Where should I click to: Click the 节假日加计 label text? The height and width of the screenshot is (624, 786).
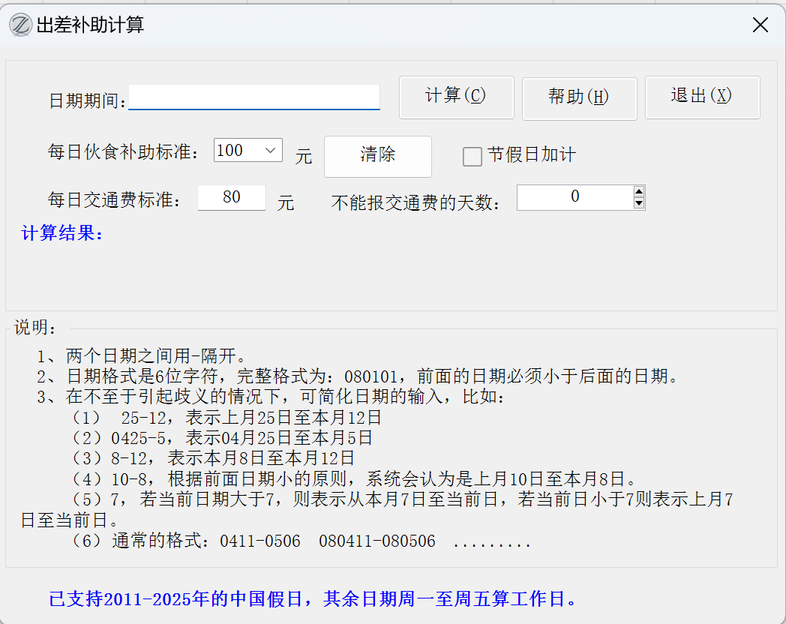(x=532, y=155)
